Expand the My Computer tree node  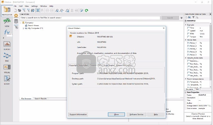(24, 28)
